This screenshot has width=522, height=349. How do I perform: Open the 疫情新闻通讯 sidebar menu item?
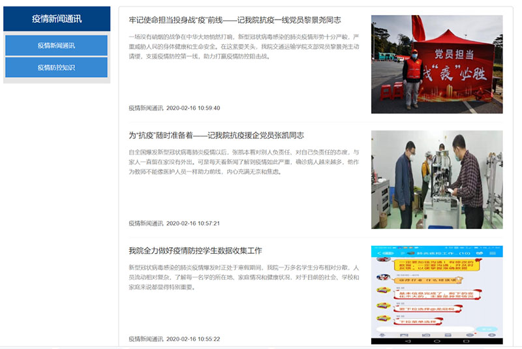tap(56, 46)
